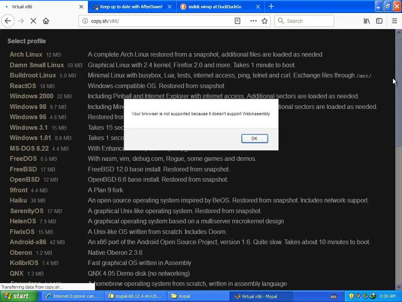Image resolution: width=402 pixels, height=302 pixels.
Task: Open the Library icon
Action: pos(367,21)
